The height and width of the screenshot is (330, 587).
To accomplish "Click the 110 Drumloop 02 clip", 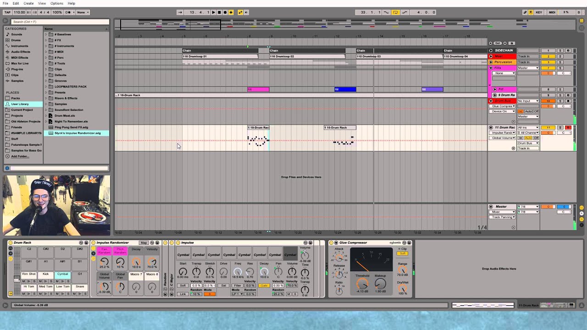I will 307,56.
